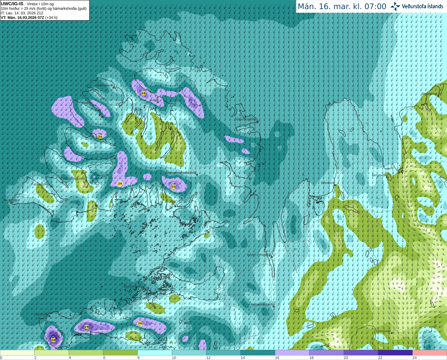Click the yellow 28 gust label near Æðey

[144, 93]
